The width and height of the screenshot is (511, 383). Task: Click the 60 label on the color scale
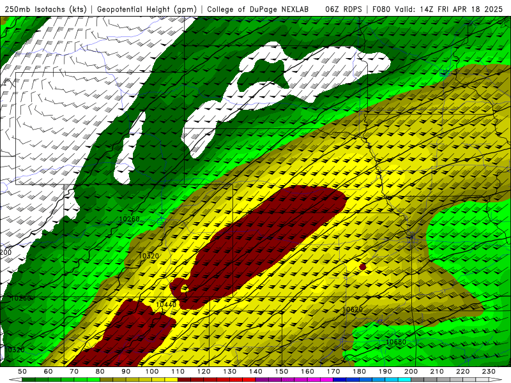(x=49, y=372)
